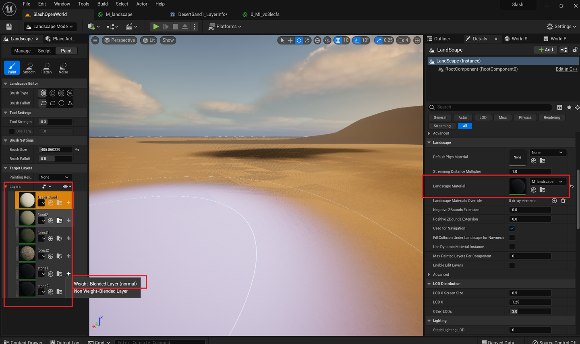The image size is (580, 344).
Task: Browse to M_landscape in Content Browser
Action: (x=543, y=190)
